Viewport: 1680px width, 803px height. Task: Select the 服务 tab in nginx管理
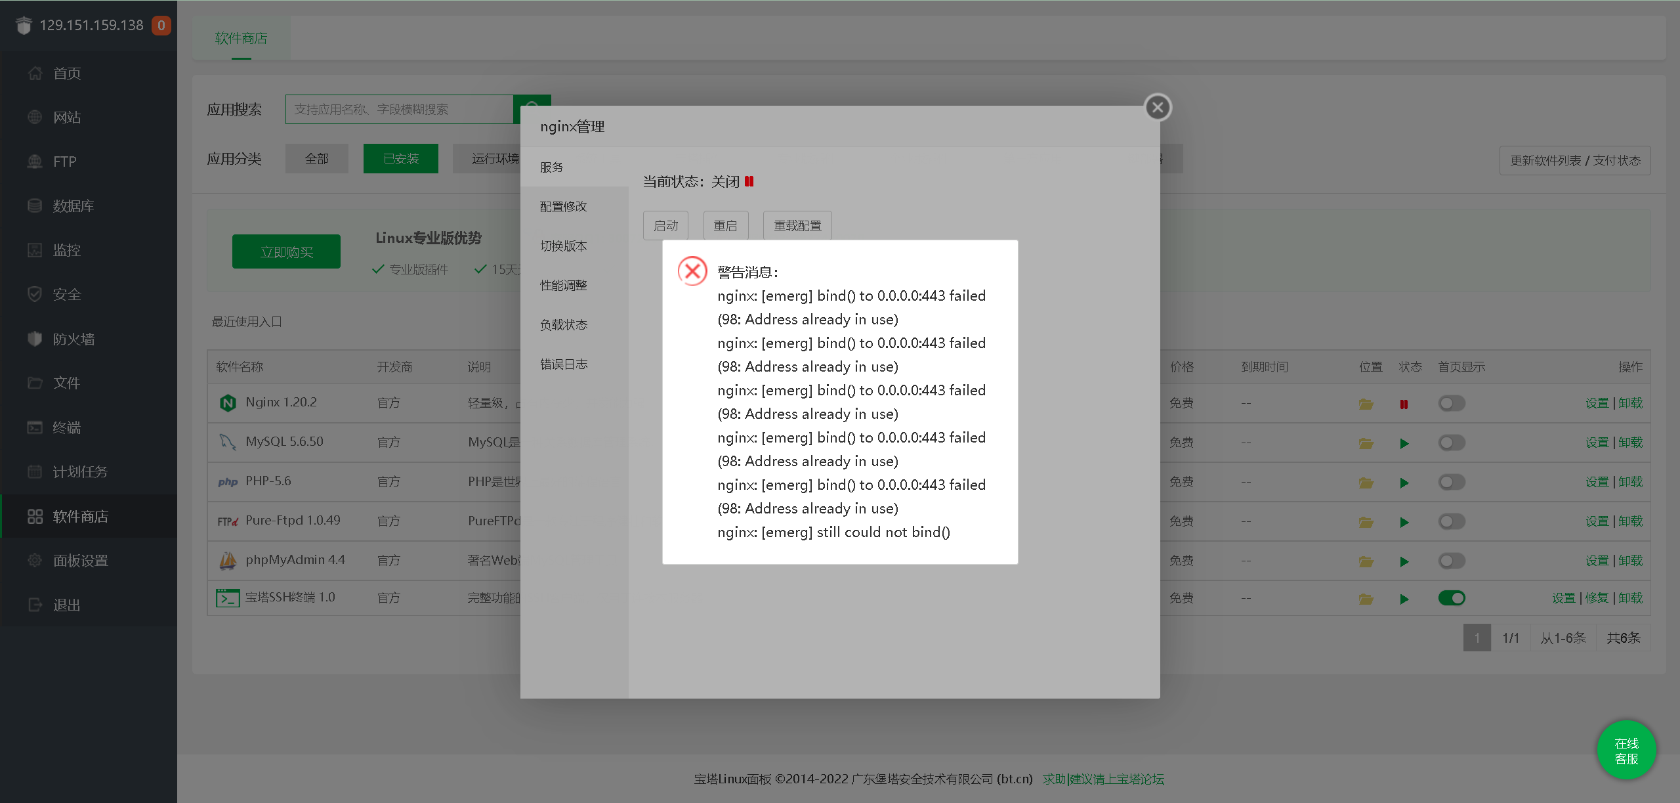point(574,167)
